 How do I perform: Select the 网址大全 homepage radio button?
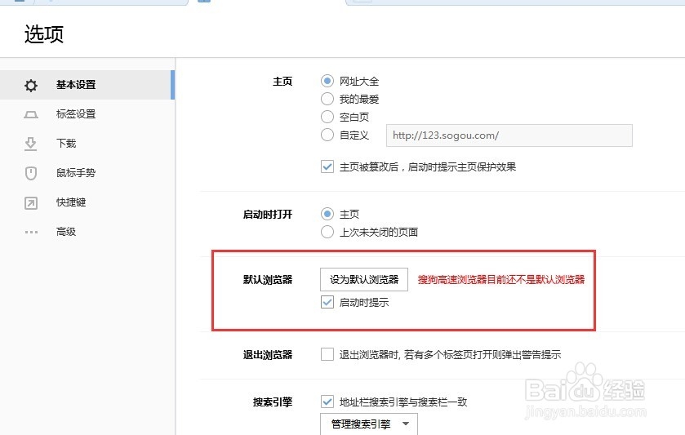coord(327,81)
